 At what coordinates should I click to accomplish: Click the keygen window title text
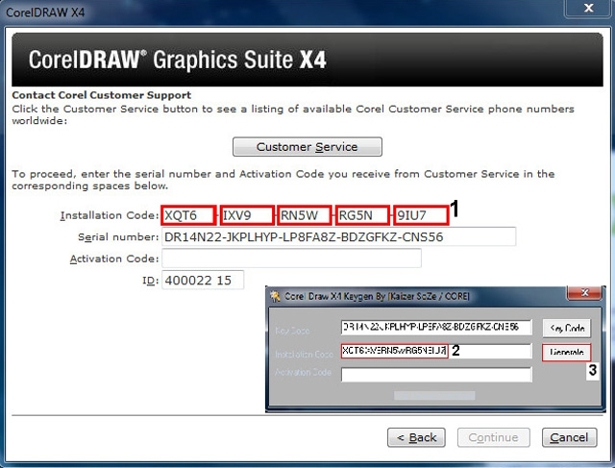377,296
